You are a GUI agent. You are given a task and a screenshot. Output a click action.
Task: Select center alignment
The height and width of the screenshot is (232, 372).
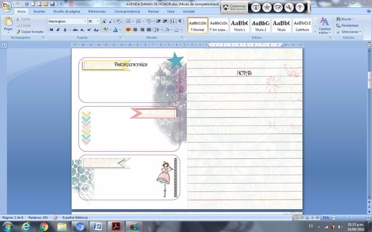135,30
